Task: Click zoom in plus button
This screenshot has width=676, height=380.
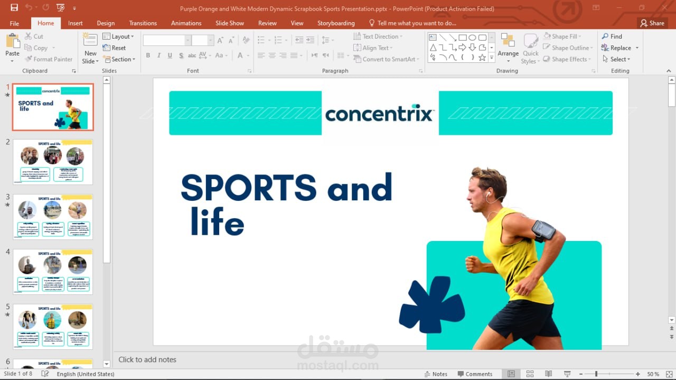Action: click(x=638, y=374)
